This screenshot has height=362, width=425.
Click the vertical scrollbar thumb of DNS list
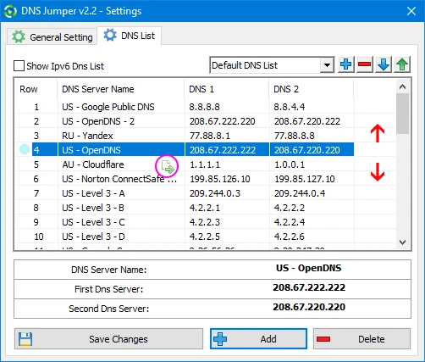click(x=403, y=114)
